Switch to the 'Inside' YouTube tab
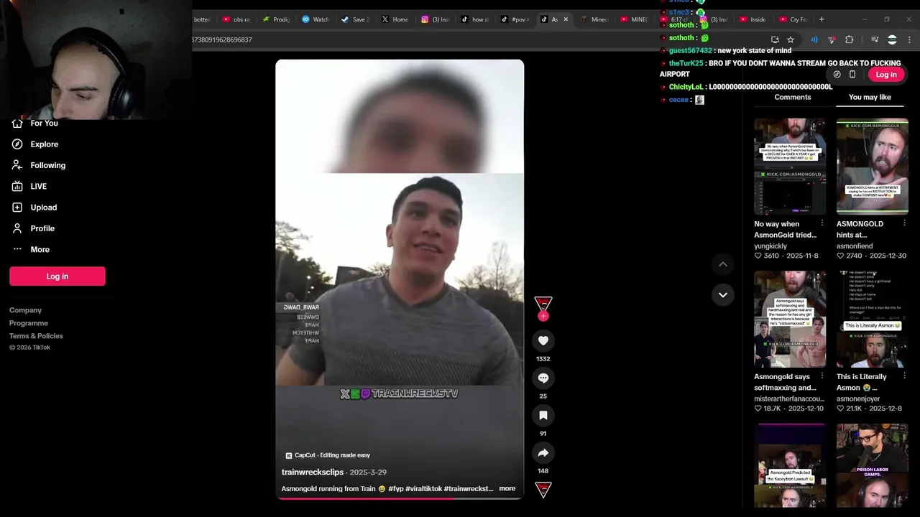This screenshot has width=920, height=517. point(753,19)
